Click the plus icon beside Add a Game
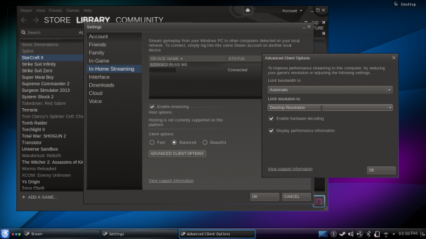Viewport: 426px width, 239px height. coord(24,197)
